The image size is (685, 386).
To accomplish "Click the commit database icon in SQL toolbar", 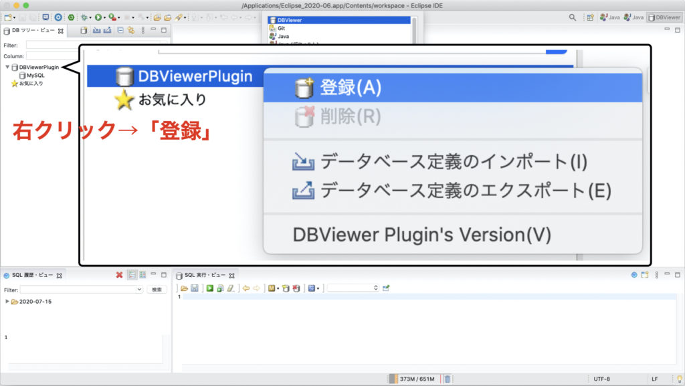I will coord(286,288).
